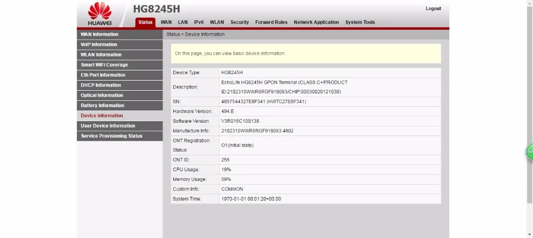
Task: Switch to the LAN tab
Action: (183, 22)
